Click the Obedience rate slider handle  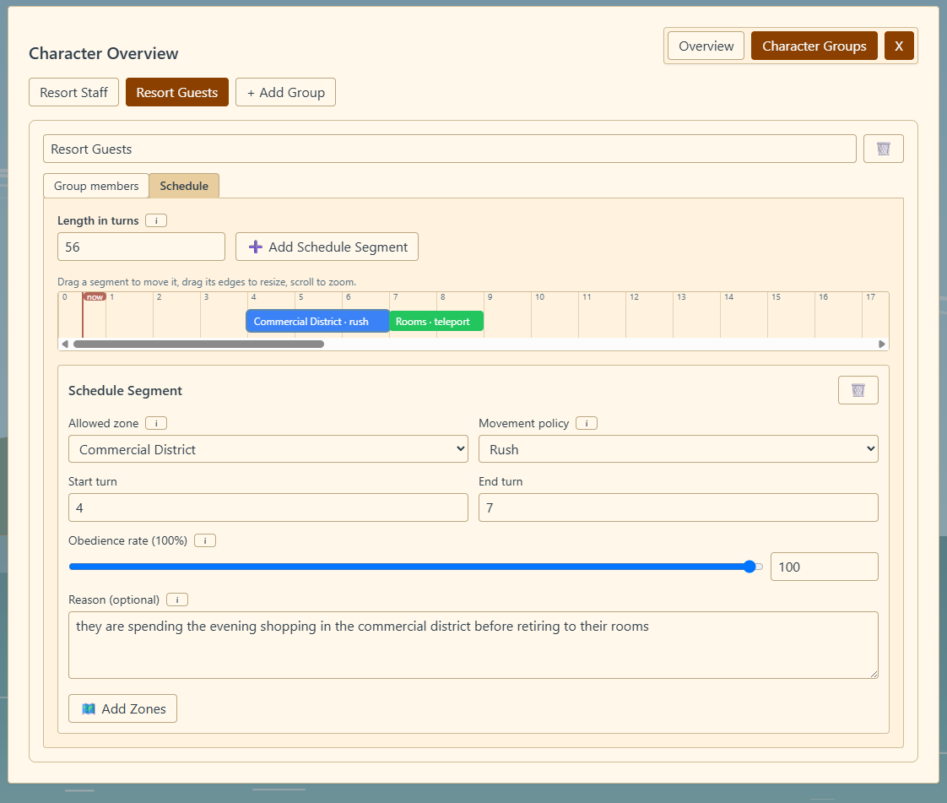click(749, 567)
